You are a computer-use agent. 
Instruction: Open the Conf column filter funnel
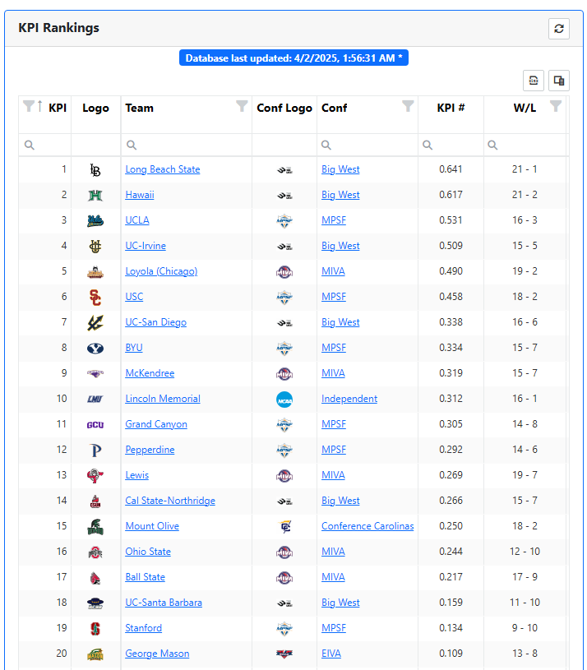pos(408,106)
